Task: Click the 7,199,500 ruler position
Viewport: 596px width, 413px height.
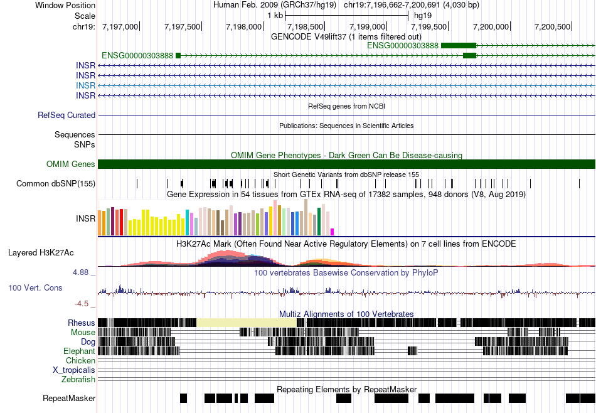Action: tap(429, 26)
